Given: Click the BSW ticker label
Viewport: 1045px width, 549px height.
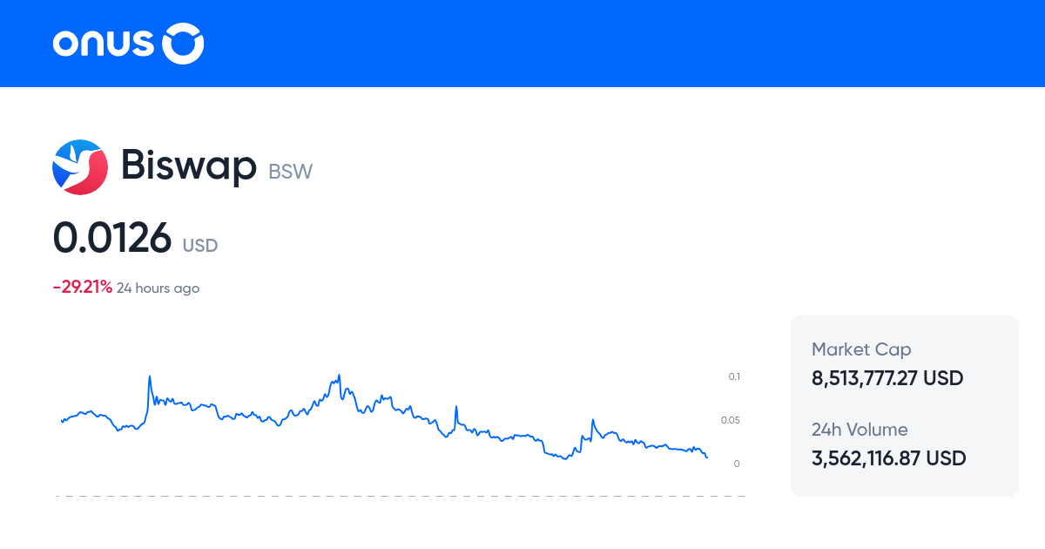Looking at the screenshot, I should point(289,172).
